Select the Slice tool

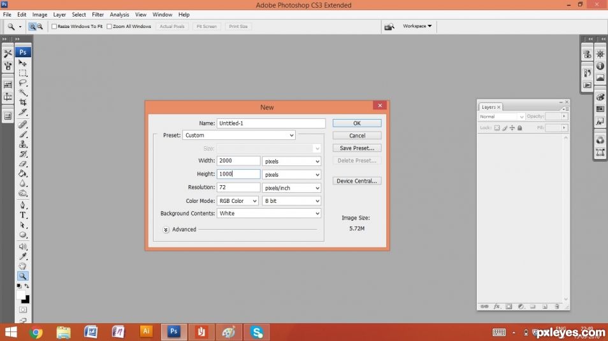[x=22, y=112]
